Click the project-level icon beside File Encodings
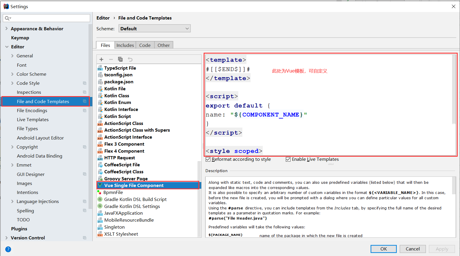Viewport: 460px width, 256px height. coord(84,111)
